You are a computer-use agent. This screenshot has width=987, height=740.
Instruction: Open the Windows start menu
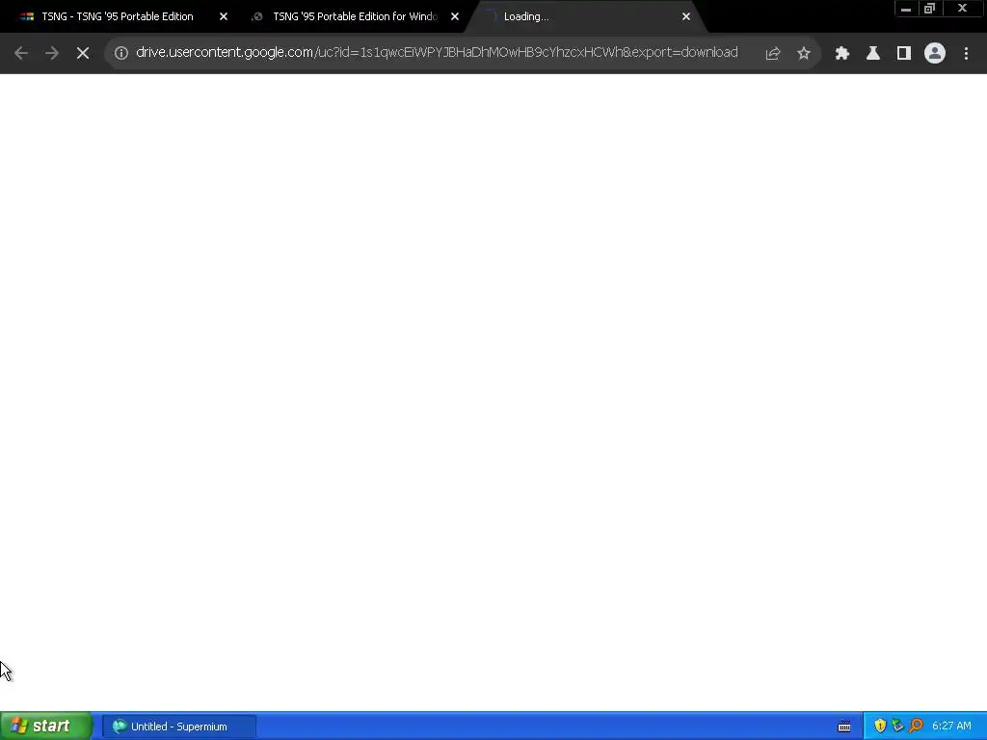(46, 727)
